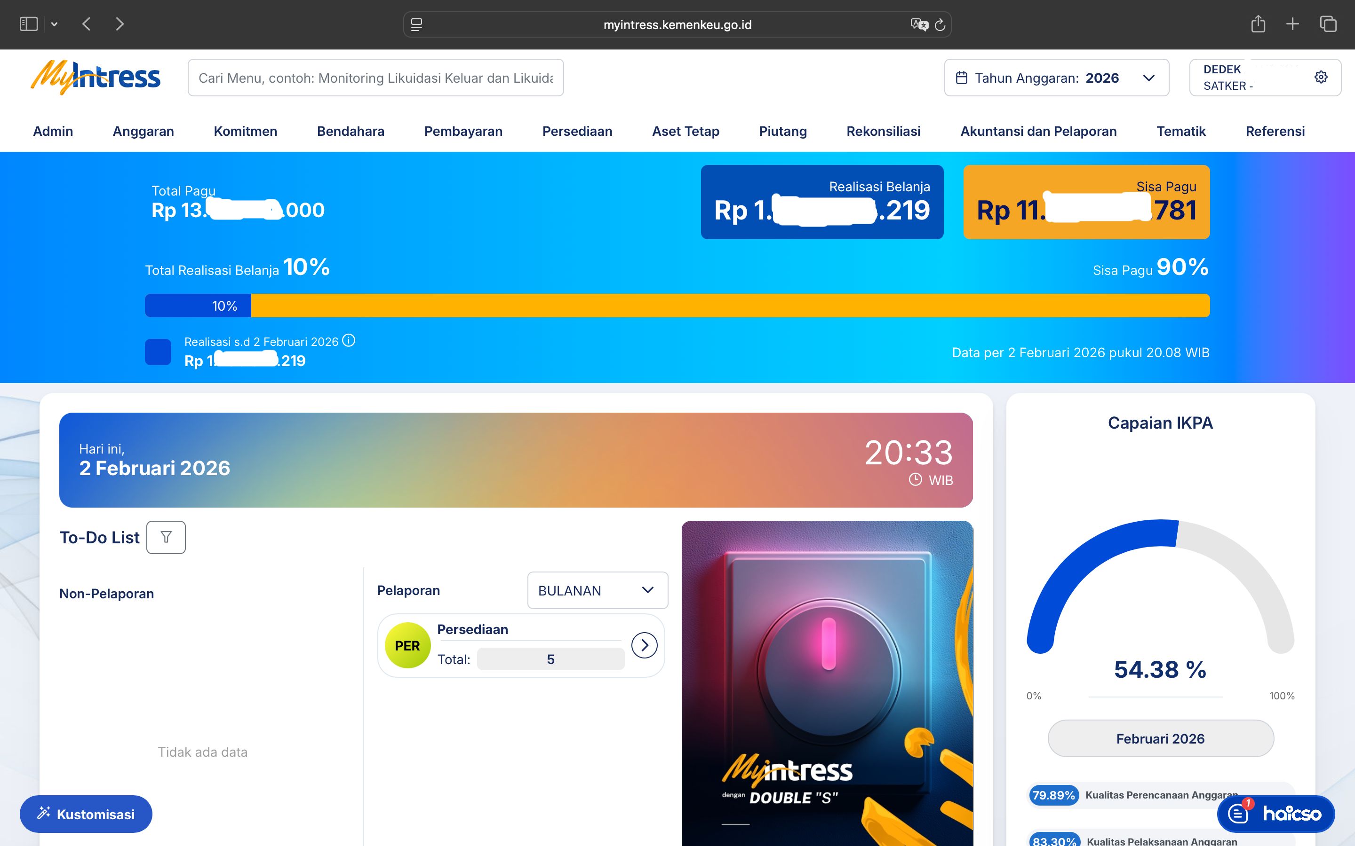Viewport: 1355px width, 846px height.
Task: Expand Tahun Anggaran 2026 dropdown
Action: 1056,78
